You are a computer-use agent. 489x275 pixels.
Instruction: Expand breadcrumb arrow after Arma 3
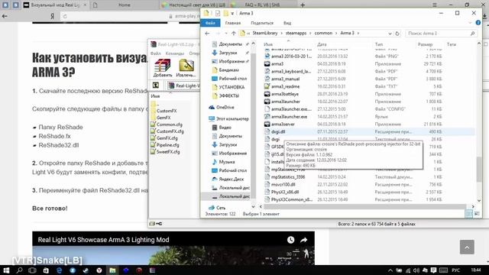pos(358,33)
